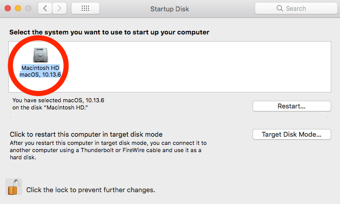This screenshot has height=204, width=340.
Task: Click the 'Startup Disk' window title
Action: [170, 9]
